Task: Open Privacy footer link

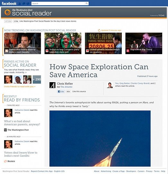Action: click(x=149, y=171)
